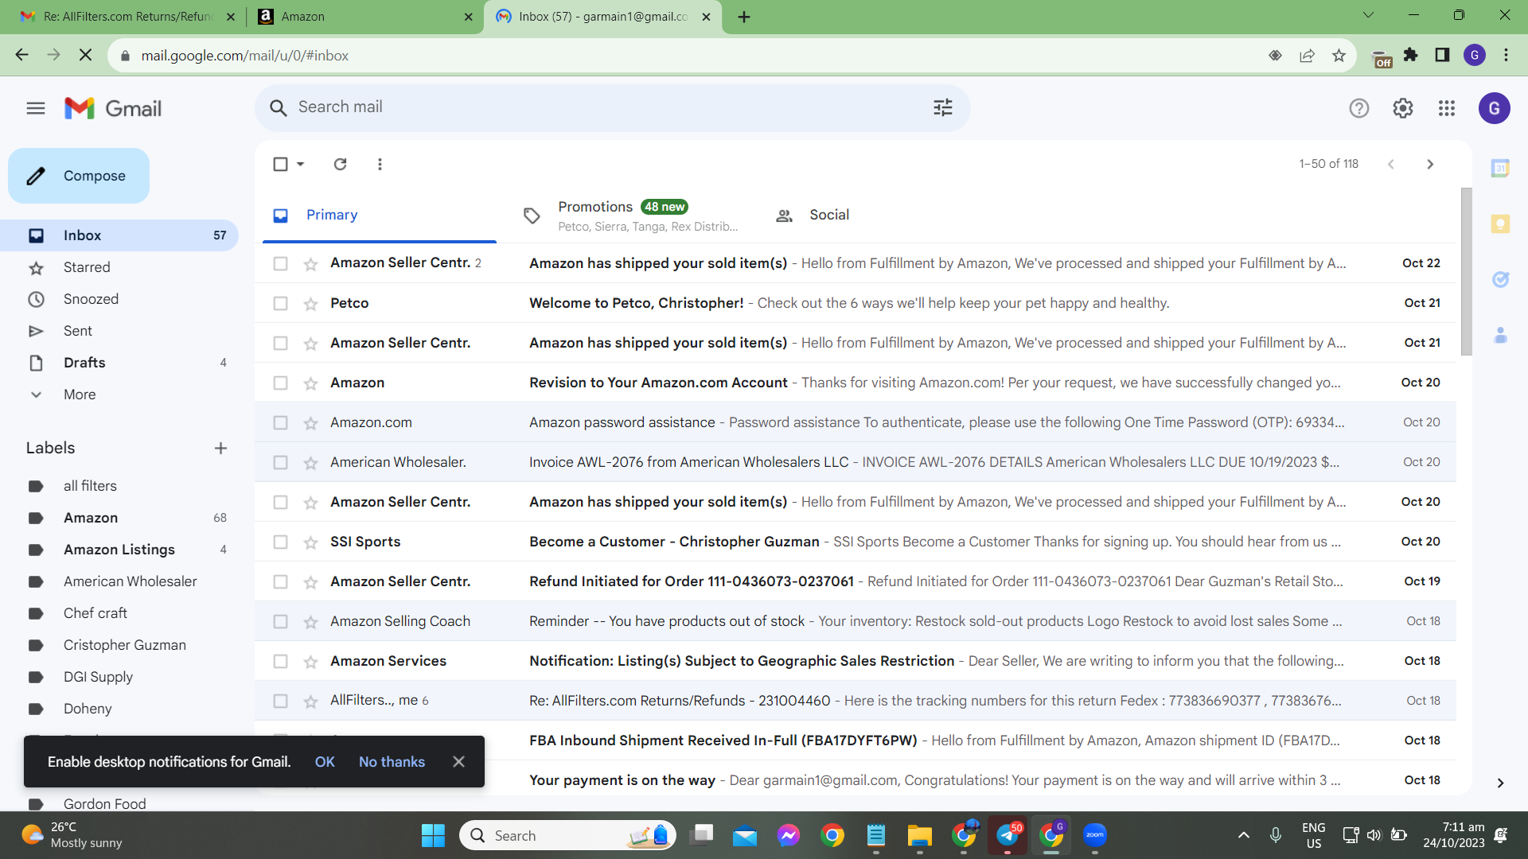This screenshot has height=859, width=1528.
Task: Dismiss the desktop notifications banner
Action: coord(458,762)
